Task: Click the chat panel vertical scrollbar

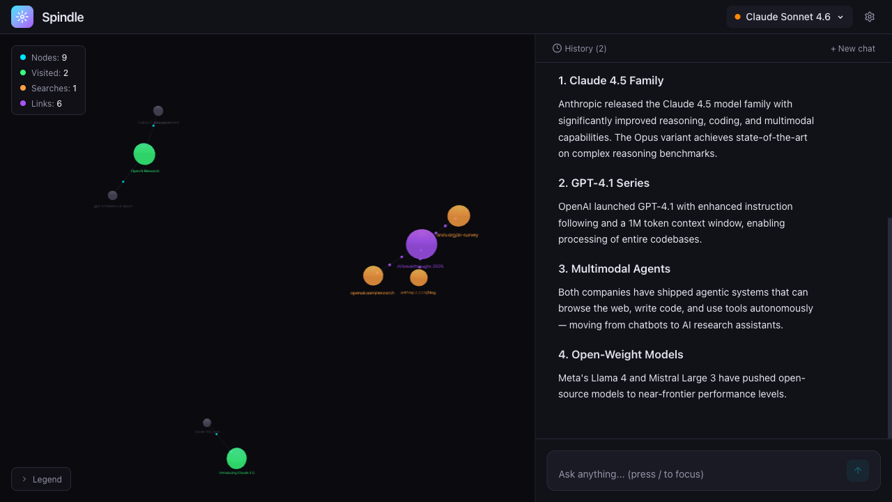Action: 889,328
